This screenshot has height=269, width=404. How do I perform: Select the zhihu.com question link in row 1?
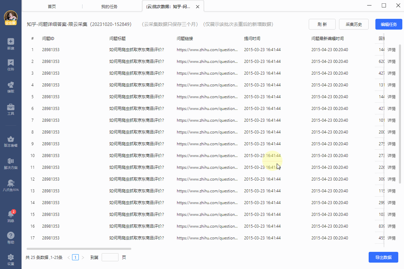207,50
